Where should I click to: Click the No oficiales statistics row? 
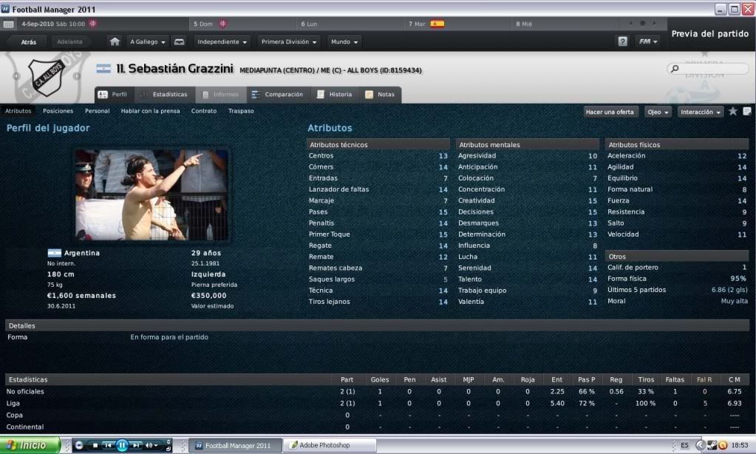tap(378, 392)
